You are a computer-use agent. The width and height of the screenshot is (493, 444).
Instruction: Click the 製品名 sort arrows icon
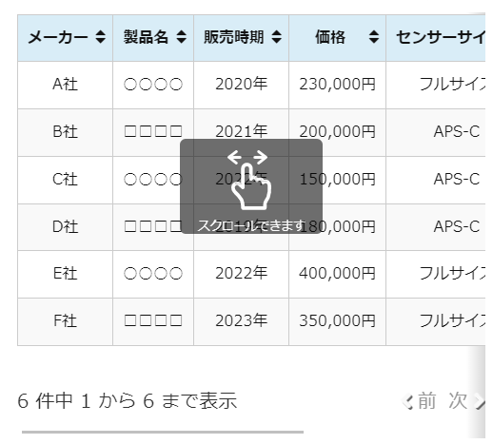coord(182,37)
